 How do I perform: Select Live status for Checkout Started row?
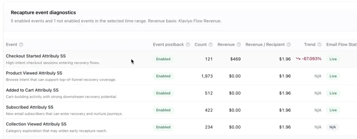[x=333, y=59]
